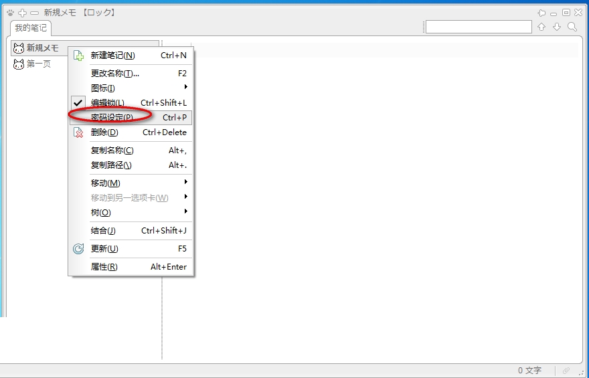This screenshot has width=589, height=378.
Task: Click the cat icon of 新規メモ
Action: [x=19, y=48]
